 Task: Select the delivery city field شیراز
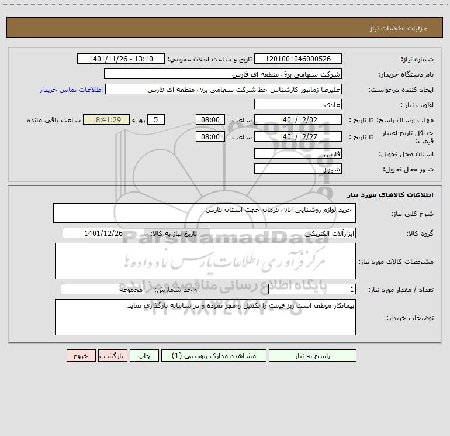click(x=298, y=169)
